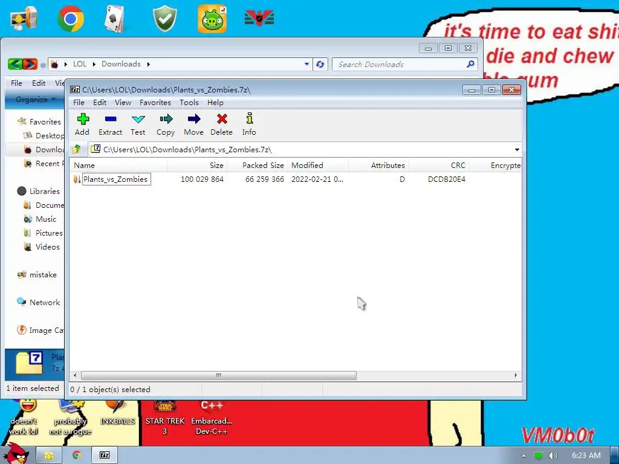The image size is (619, 464).
Task: Open Documents library in sidebar
Action: coord(44,205)
